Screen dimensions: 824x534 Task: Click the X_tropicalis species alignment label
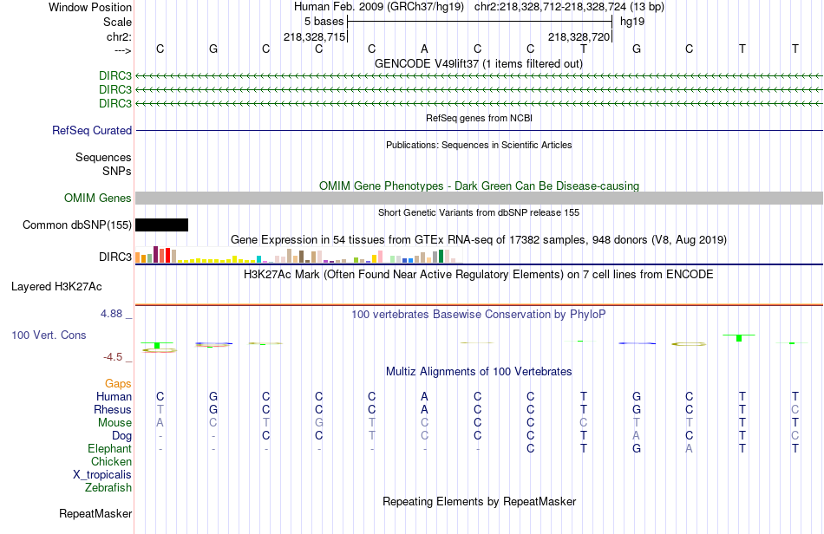[x=102, y=475]
